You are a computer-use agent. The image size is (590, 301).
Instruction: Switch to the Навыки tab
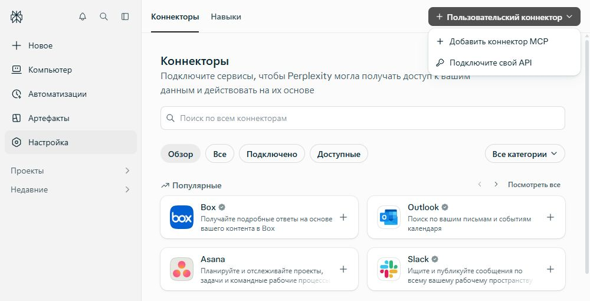(226, 17)
